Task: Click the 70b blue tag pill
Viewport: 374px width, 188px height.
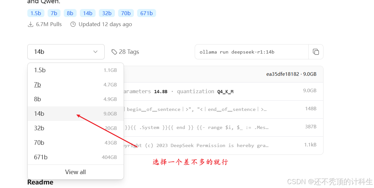Action: coord(126,13)
